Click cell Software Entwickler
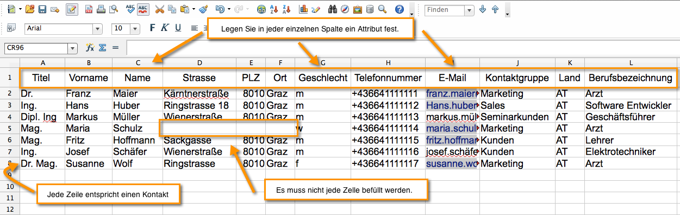680x215 pixels. [632, 105]
